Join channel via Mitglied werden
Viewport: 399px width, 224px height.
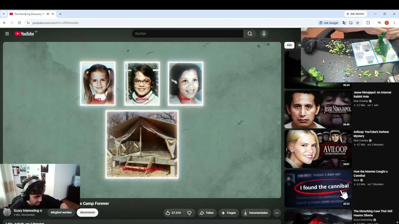pos(61,212)
